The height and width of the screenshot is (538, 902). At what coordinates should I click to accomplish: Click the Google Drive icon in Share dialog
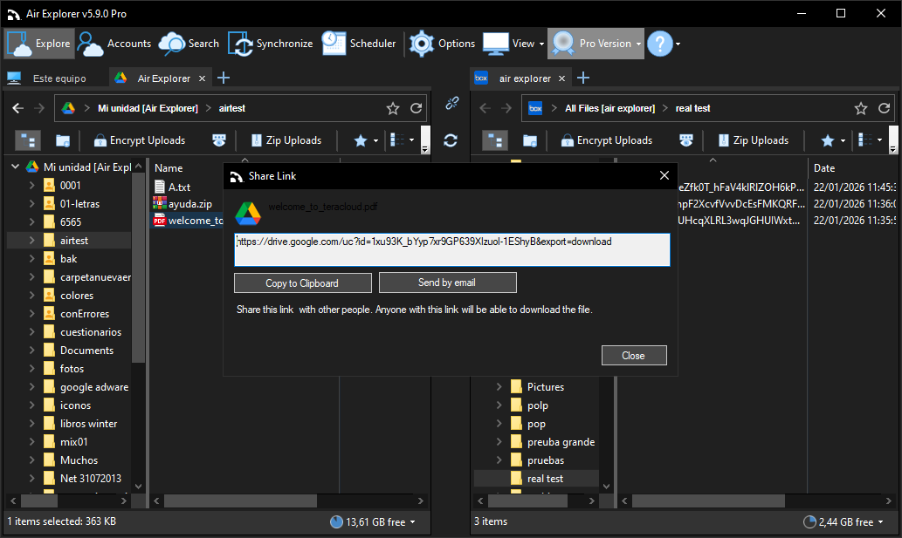point(247,214)
